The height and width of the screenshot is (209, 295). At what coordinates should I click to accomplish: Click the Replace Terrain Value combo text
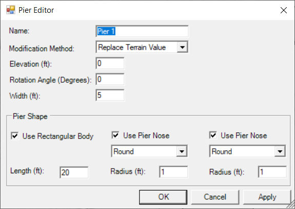point(132,47)
